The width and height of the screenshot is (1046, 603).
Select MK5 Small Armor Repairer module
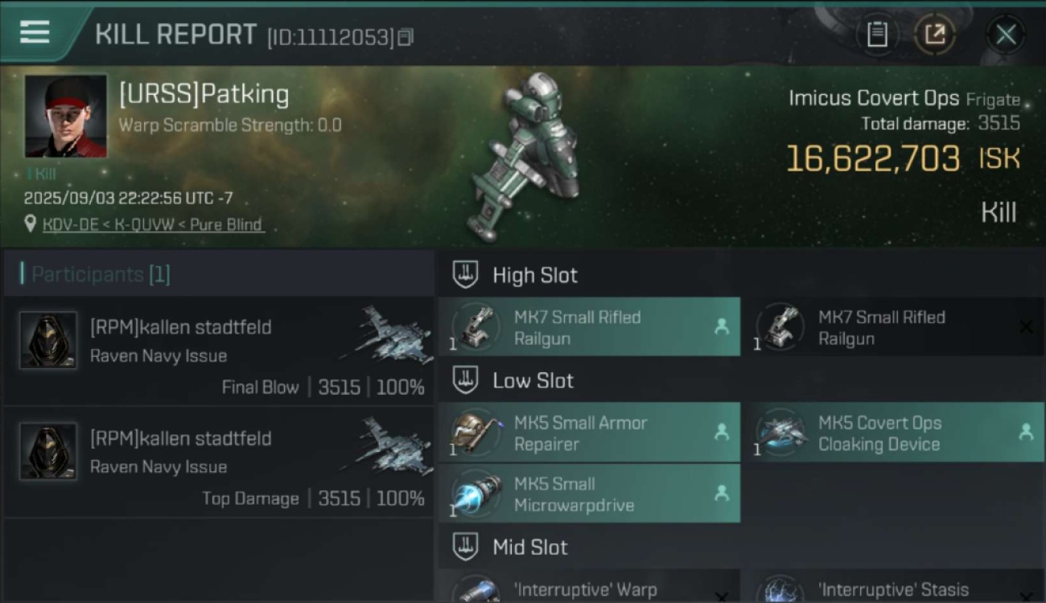tap(590, 433)
